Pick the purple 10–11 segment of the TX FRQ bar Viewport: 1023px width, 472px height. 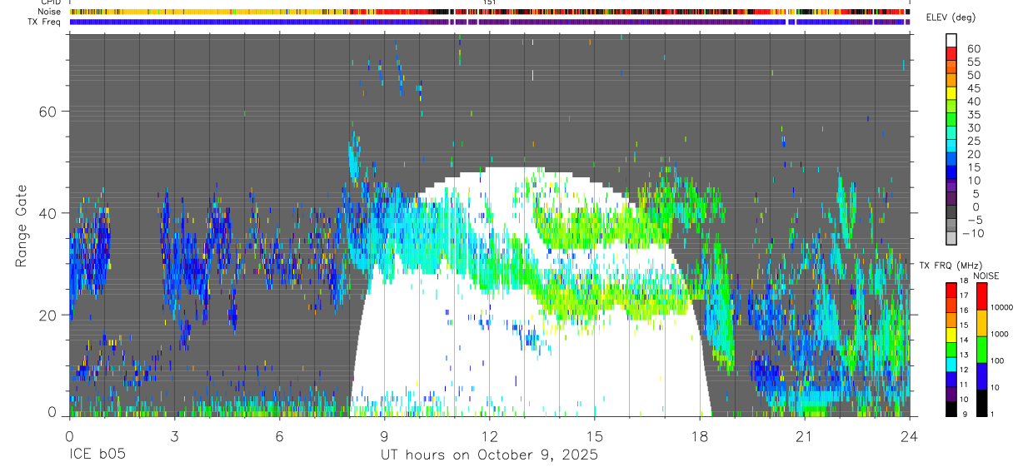tap(951, 392)
